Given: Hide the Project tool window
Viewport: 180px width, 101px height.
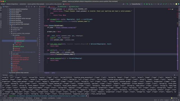Looking at the screenshot, I should coord(37,7).
